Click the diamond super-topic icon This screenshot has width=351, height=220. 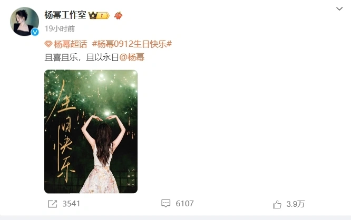click(x=48, y=44)
